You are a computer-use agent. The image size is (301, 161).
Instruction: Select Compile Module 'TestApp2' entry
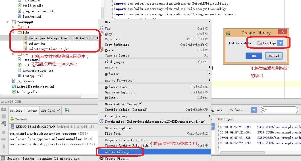click(155, 110)
